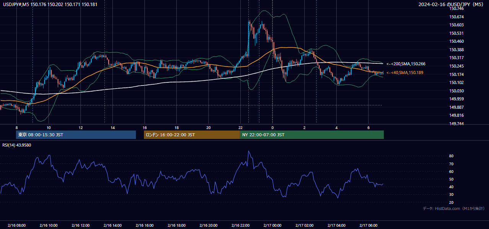Click price level 150.460 on axis
This screenshot has width=489, height=229.
point(456,41)
